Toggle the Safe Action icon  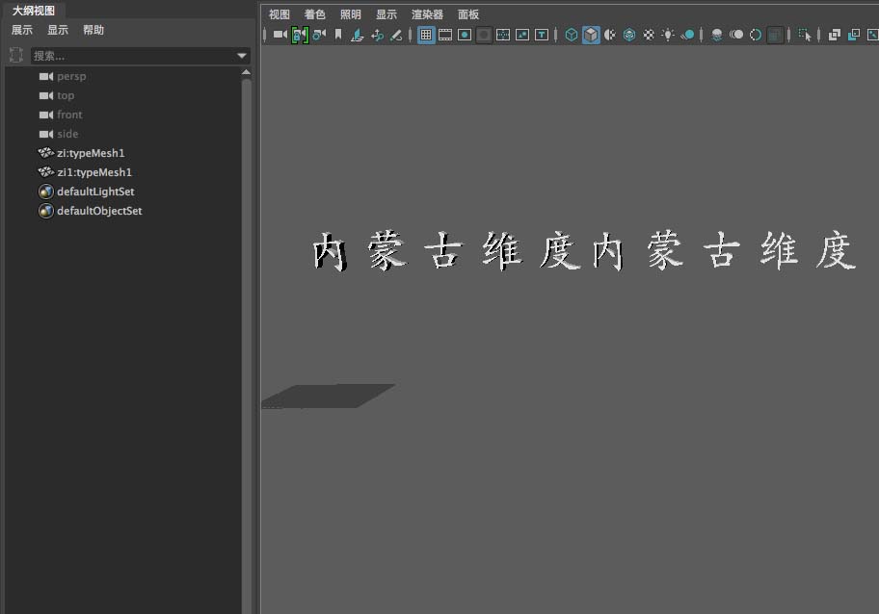coord(522,35)
